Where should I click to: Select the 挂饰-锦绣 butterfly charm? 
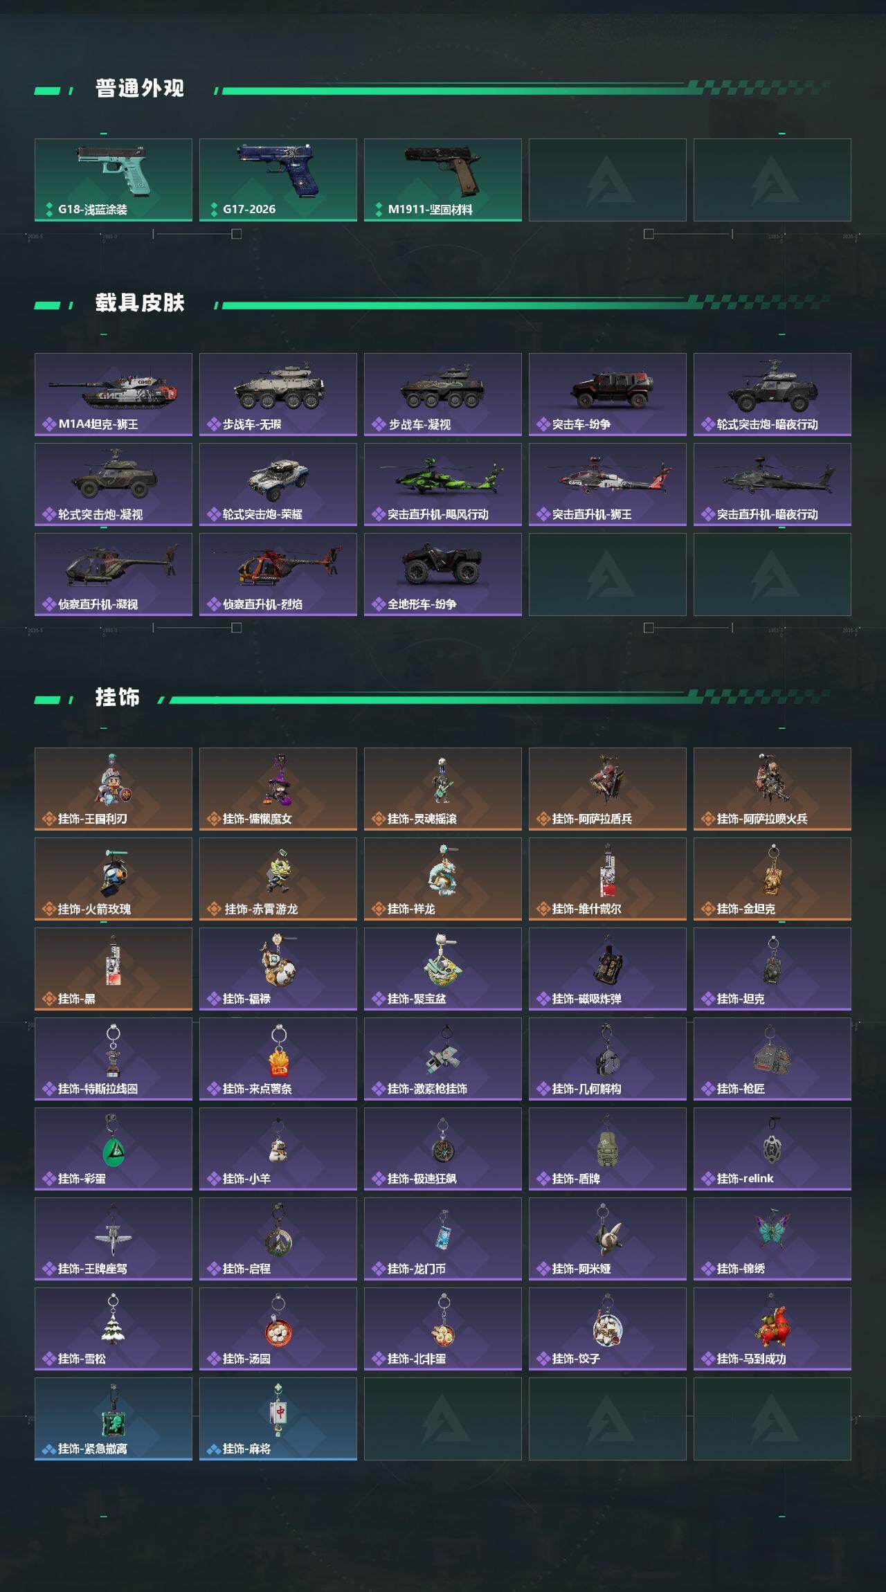click(772, 1239)
